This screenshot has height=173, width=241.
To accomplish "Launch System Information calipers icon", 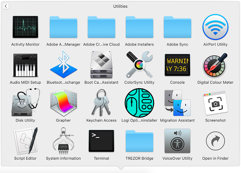I will [x=63, y=141].
